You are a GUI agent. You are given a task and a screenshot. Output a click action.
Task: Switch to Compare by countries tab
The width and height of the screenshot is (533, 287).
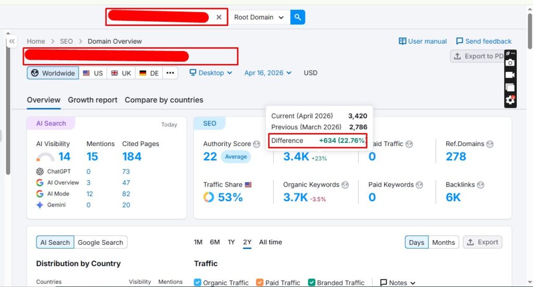coord(164,100)
